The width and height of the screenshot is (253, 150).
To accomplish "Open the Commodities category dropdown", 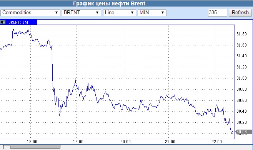I will click(30, 13).
